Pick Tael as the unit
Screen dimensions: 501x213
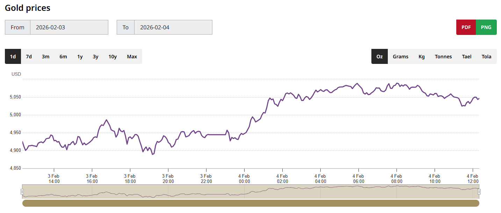point(466,57)
